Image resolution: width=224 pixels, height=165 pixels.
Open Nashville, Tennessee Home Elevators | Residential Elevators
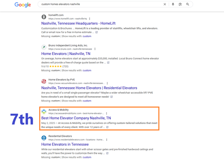(x=89, y=88)
